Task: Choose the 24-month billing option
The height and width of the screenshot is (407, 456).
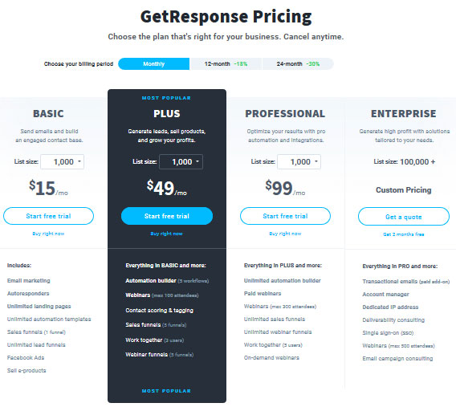Action: 298,64
